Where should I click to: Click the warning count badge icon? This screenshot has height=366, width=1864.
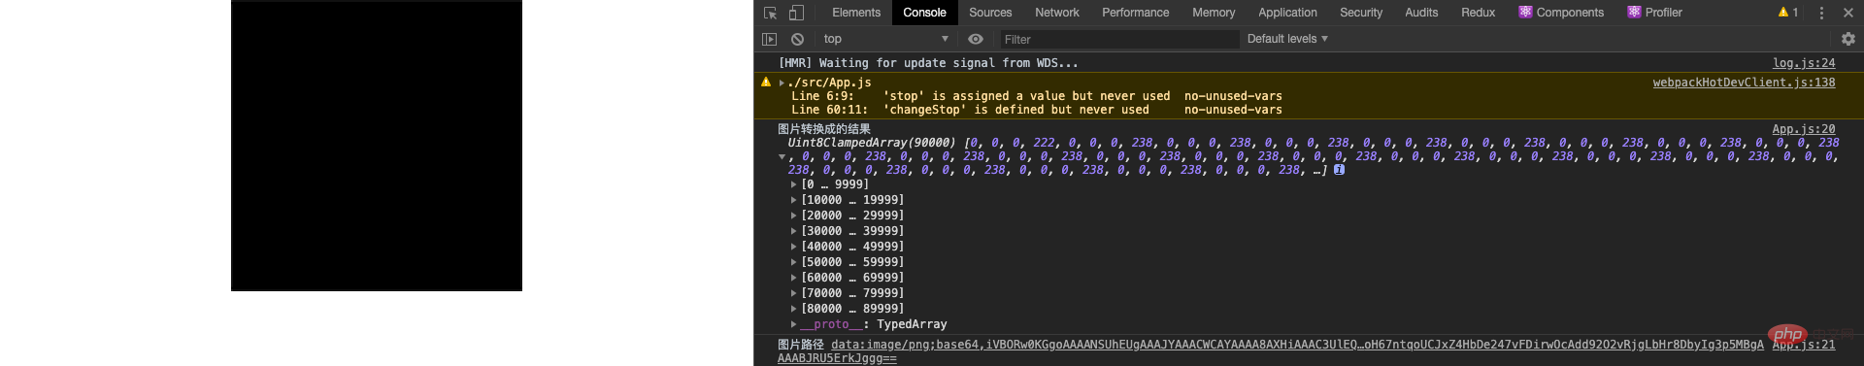(x=1788, y=13)
